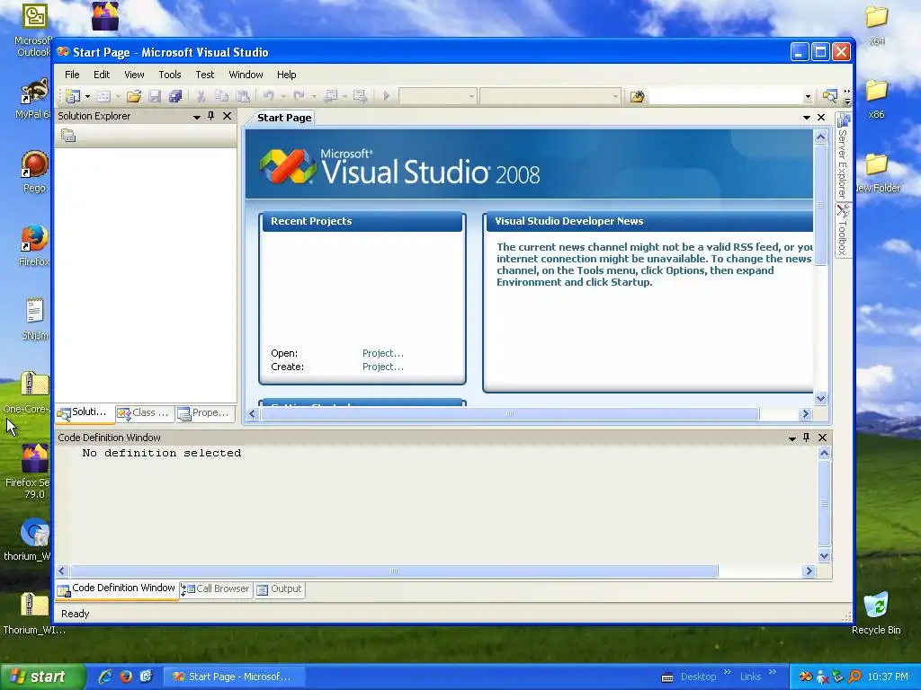Click the Navigate Forward toolbar icon

(x=360, y=96)
